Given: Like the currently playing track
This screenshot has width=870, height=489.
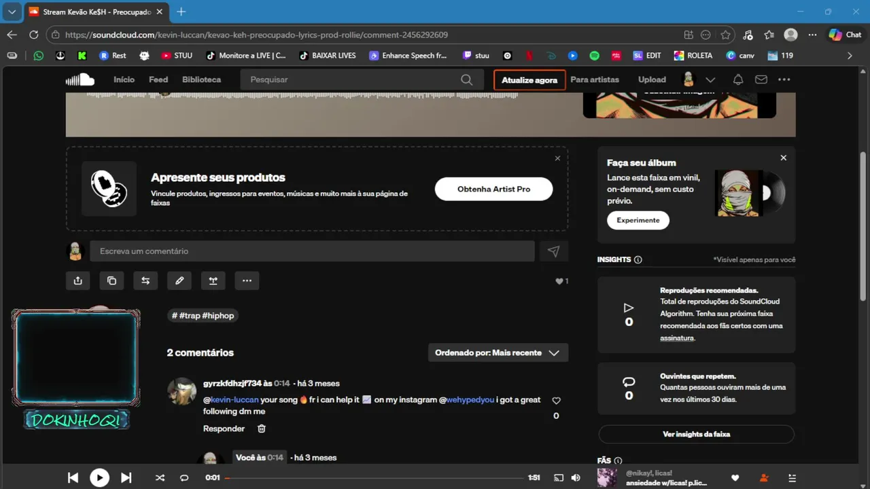Looking at the screenshot, I should click(735, 477).
